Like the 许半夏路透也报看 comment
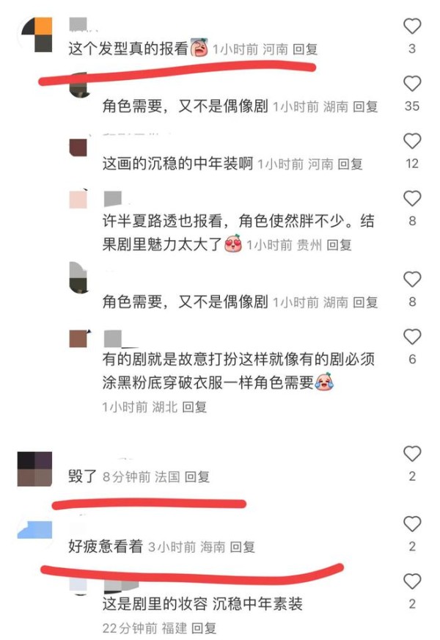 [x=412, y=199]
